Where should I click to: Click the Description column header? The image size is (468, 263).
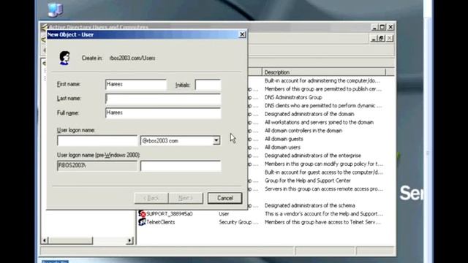point(324,72)
